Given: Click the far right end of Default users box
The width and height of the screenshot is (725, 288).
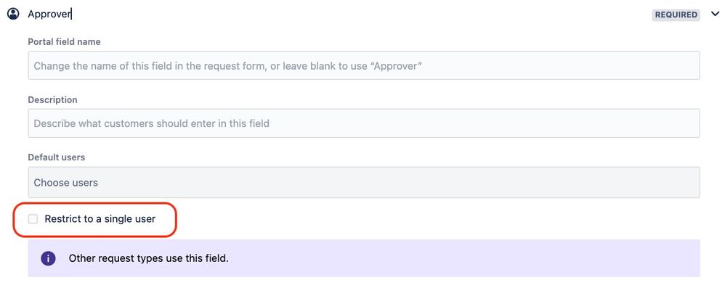Looking at the screenshot, I should point(684,182).
